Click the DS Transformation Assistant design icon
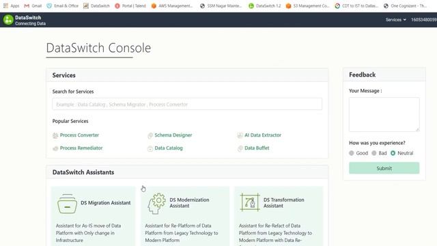Viewport: 437px width, 246px height. point(250,202)
